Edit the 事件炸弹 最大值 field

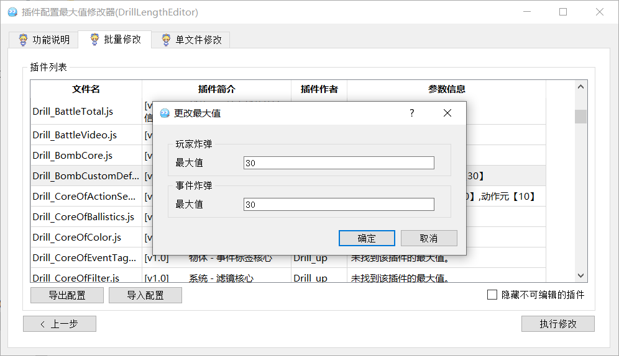coord(339,205)
